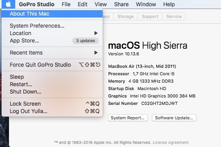Click MacBook Air (13-inch, Mid 2011) text
The width and height of the screenshot is (221, 147).
coord(142,66)
